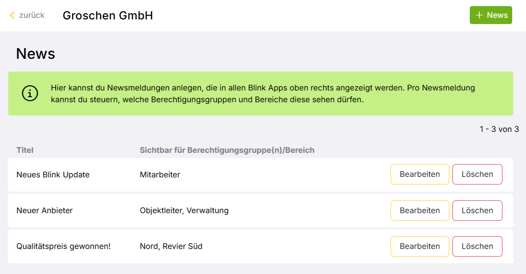Click the Titel column header
The width and height of the screenshot is (526, 274).
pos(25,150)
